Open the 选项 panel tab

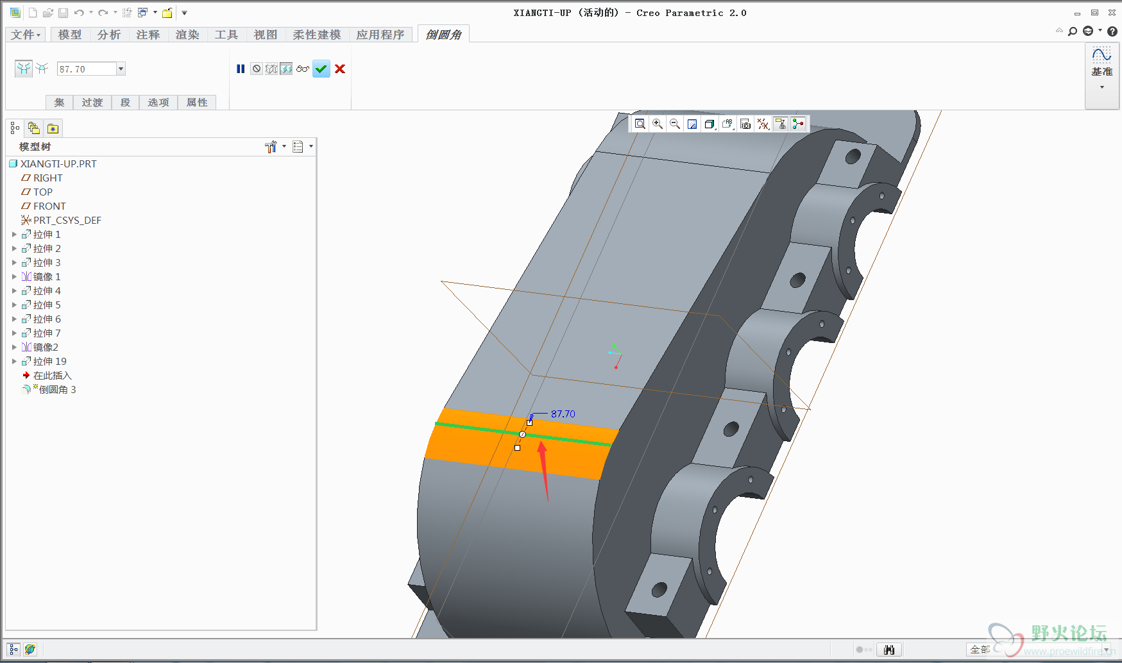158,103
